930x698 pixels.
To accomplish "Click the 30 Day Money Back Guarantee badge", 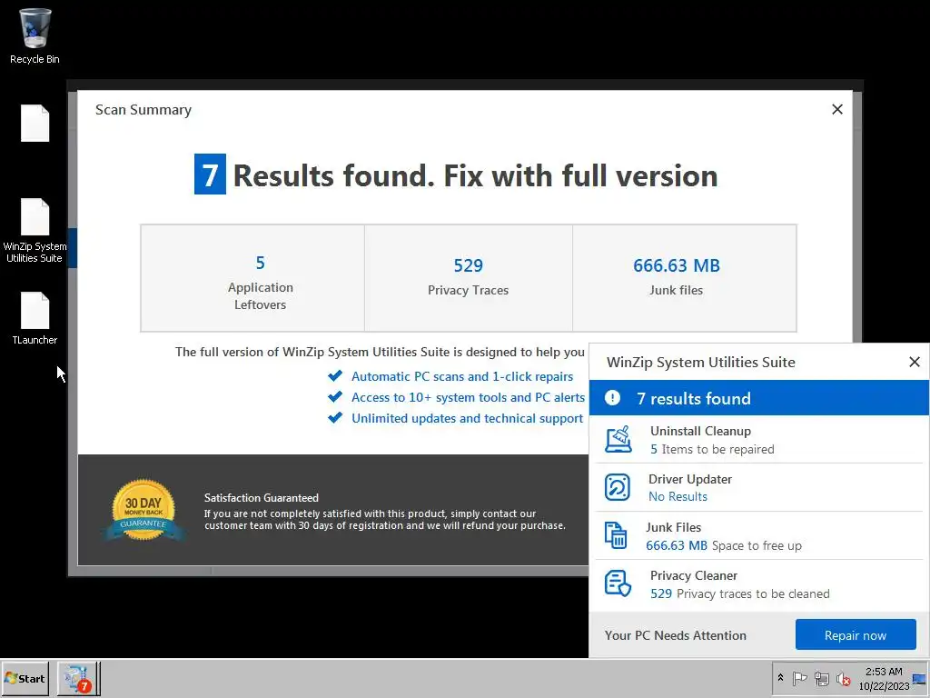I will point(143,511).
